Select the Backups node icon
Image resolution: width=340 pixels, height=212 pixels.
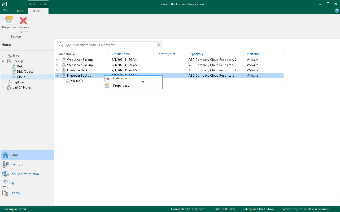click(x=10, y=61)
